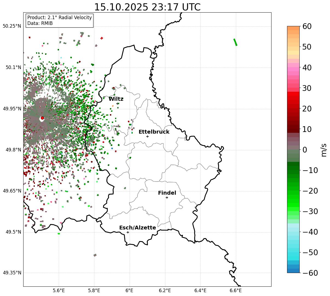The width and height of the screenshot is (330, 296).
Task: Click the Esch/Alzette station cross marker
Action: click(128, 232)
